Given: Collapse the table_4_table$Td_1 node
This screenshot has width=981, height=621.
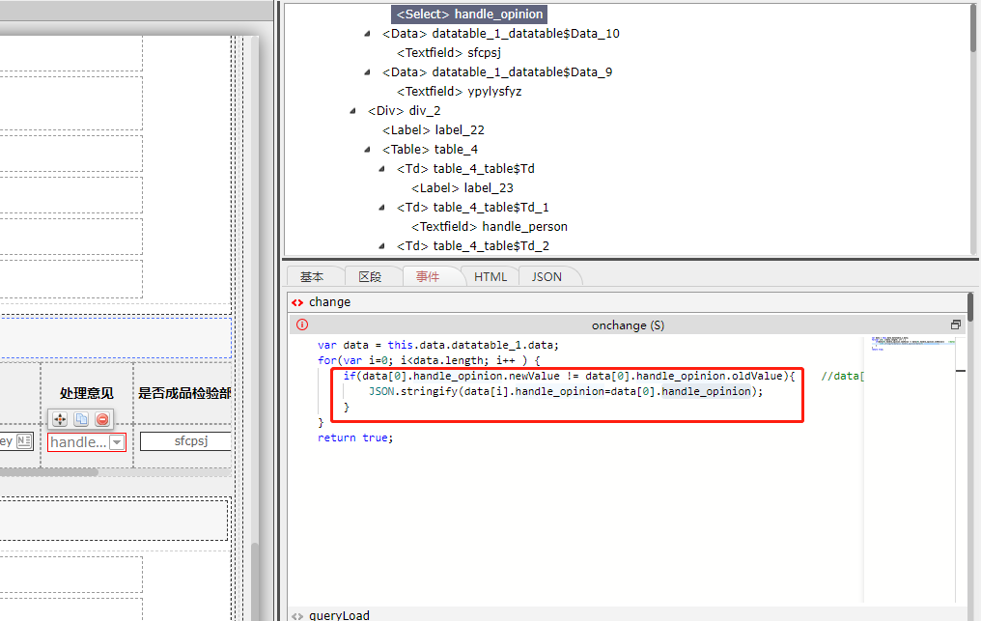Looking at the screenshot, I should (x=382, y=208).
